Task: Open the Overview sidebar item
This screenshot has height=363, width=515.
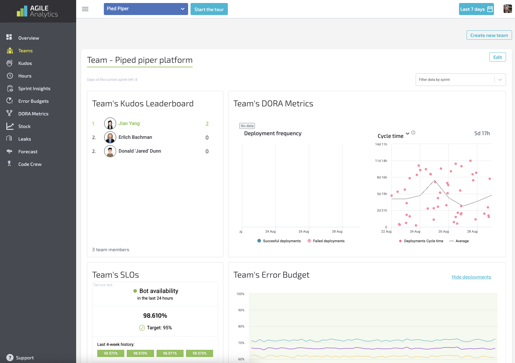Action: point(29,38)
